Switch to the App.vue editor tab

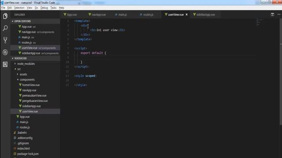(72, 14)
